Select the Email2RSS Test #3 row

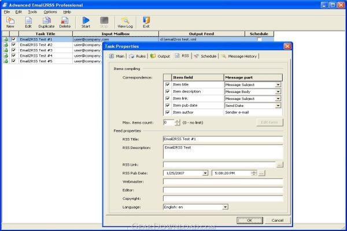click(52, 50)
